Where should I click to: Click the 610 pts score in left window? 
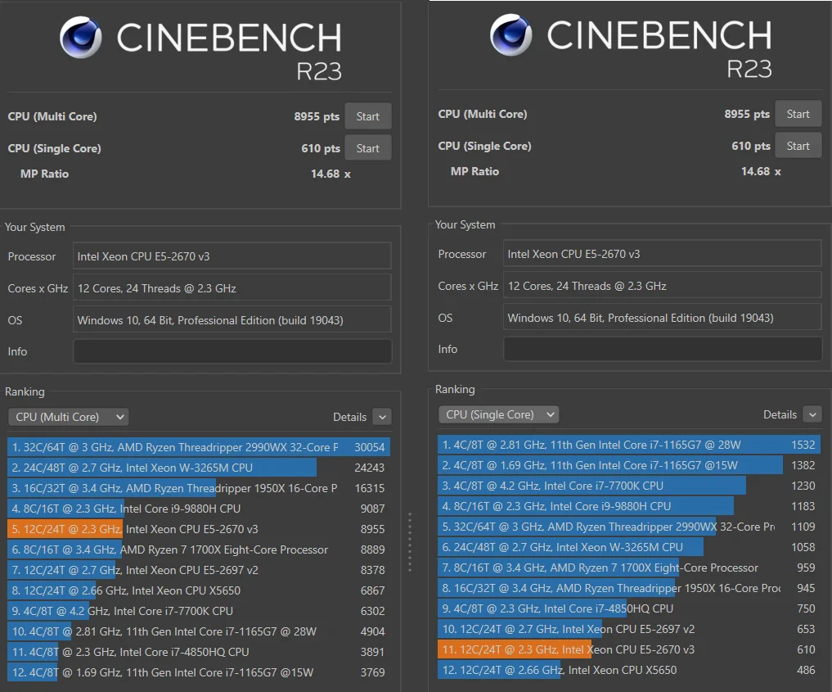pyautogui.click(x=321, y=148)
